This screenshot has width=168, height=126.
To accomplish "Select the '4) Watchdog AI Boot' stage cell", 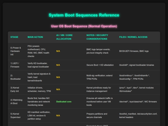I will [x=16, y=102].
